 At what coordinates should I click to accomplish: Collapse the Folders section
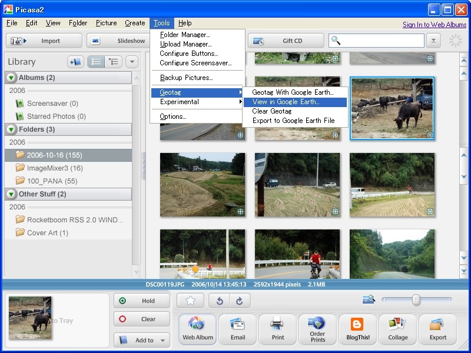coord(11,129)
